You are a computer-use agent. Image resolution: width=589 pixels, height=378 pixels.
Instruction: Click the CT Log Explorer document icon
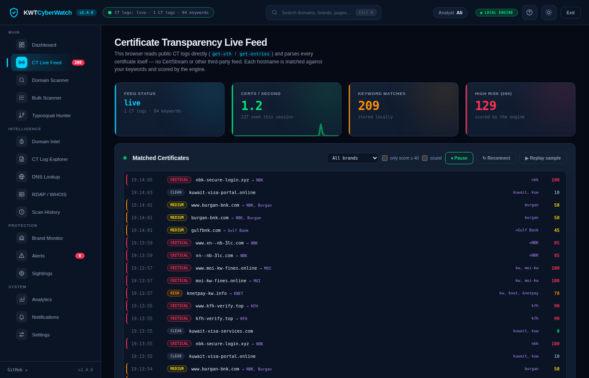click(21, 159)
